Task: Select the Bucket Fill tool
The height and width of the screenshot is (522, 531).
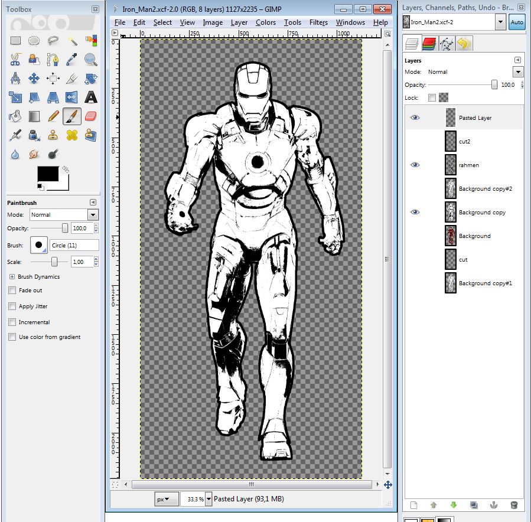Action: (15, 116)
